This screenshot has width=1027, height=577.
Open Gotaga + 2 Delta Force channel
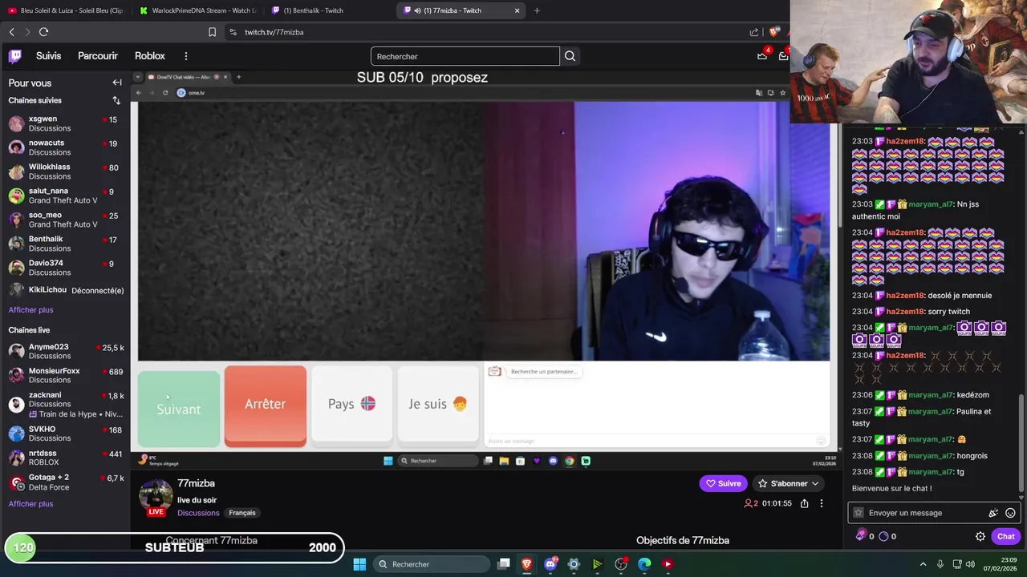pos(66,482)
